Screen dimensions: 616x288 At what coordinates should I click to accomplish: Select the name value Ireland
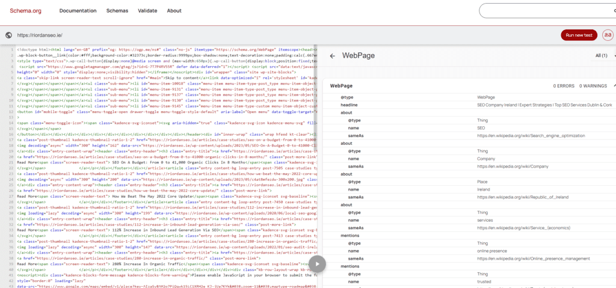pyautogui.click(x=483, y=189)
